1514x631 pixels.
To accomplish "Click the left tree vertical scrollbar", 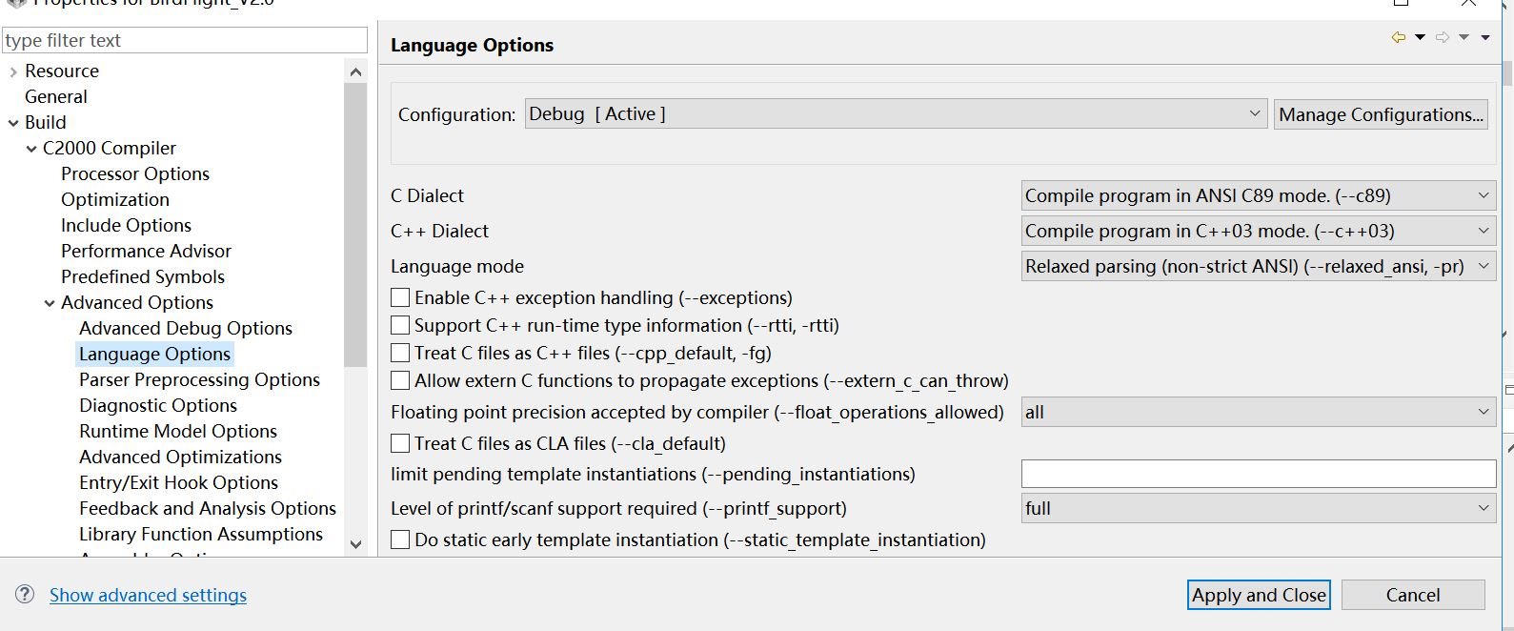I will [355, 225].
